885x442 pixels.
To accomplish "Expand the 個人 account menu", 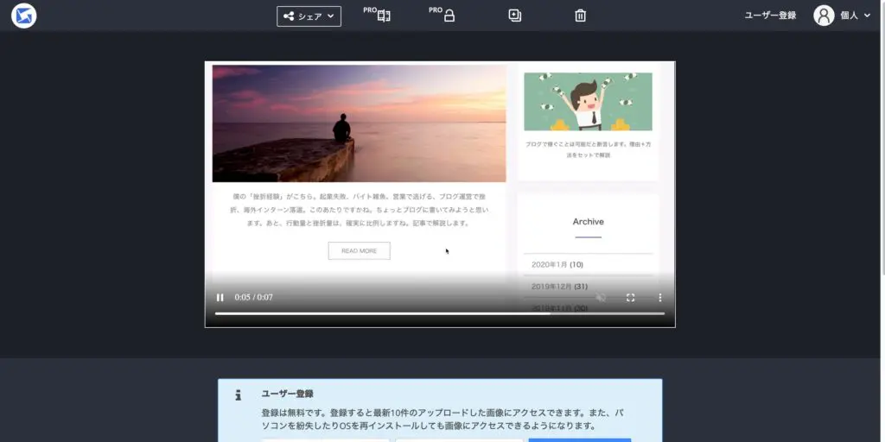I will pos(856,16).
